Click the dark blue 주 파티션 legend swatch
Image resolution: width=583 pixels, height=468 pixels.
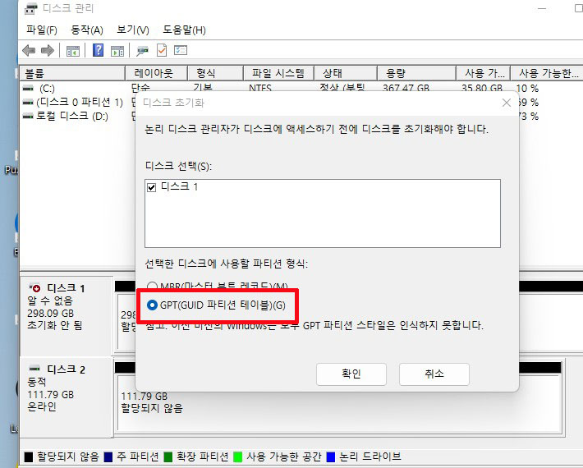pos(108,457)
